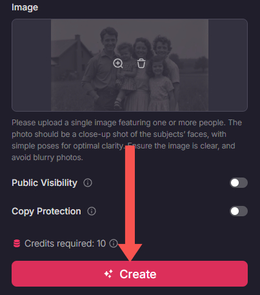Click the Create button

tap(130, 274)
